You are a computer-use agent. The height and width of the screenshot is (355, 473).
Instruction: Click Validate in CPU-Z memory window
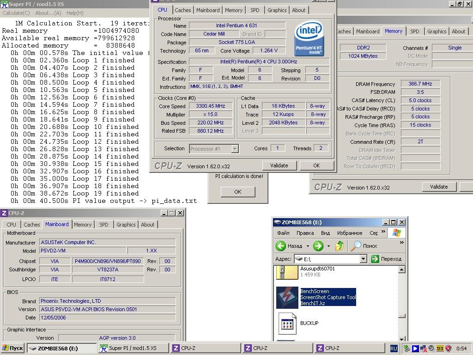coord(439,187)
